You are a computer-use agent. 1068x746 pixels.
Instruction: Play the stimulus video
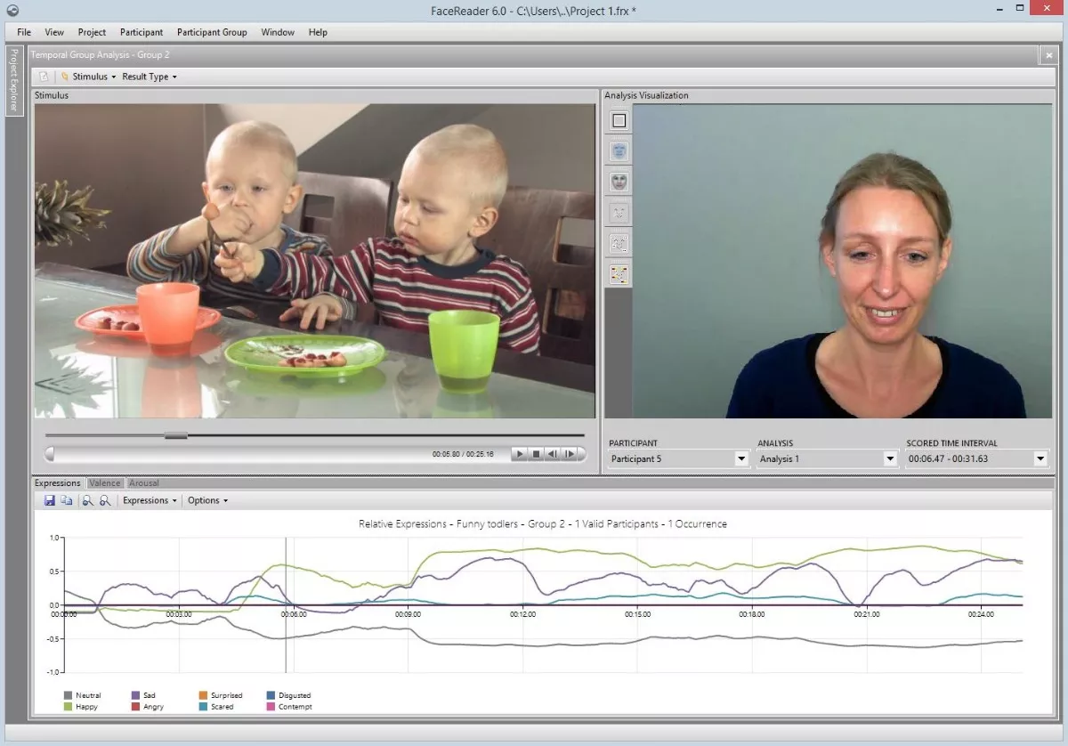click(520, 454)
